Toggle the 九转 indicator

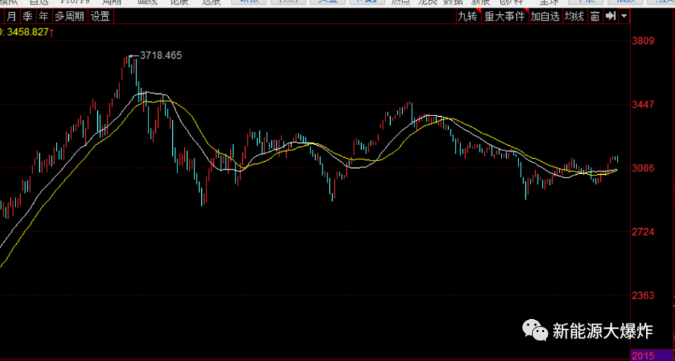pos(468,17)
